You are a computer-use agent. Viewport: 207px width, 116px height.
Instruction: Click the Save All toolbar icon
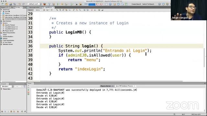pos(15,4)
